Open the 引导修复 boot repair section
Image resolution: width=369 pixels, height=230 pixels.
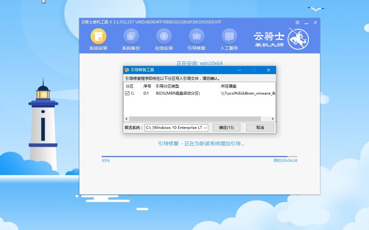pos(196,39)
